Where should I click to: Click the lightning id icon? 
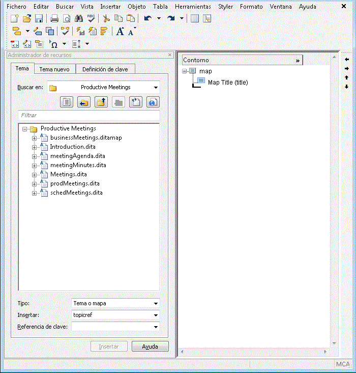click(x=80, y=31)
